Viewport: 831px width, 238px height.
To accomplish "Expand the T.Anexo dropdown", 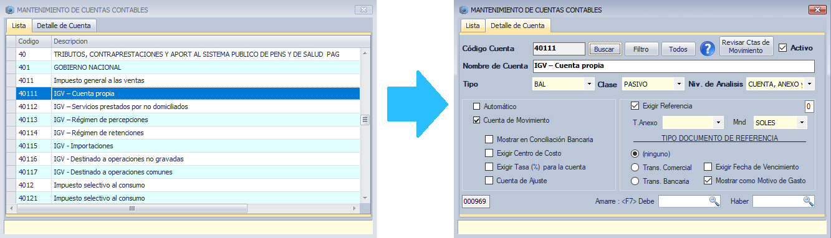I will click(719, 123).
